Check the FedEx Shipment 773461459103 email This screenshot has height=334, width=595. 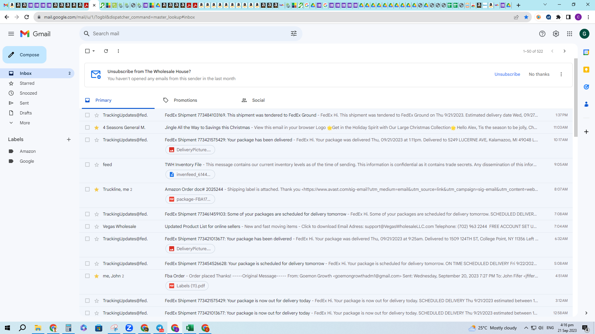tap(87, 214)
